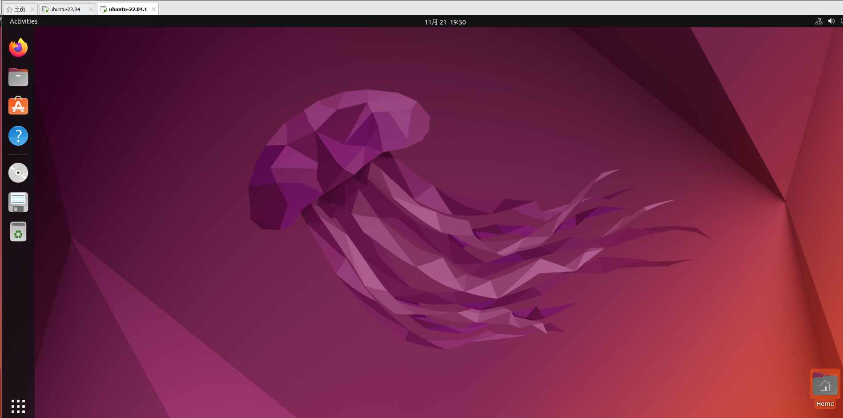The height and width of the screenshot is (418, 843).
Task: Open Ubuntu Software store icon
Action: click(x=18, y=106)
